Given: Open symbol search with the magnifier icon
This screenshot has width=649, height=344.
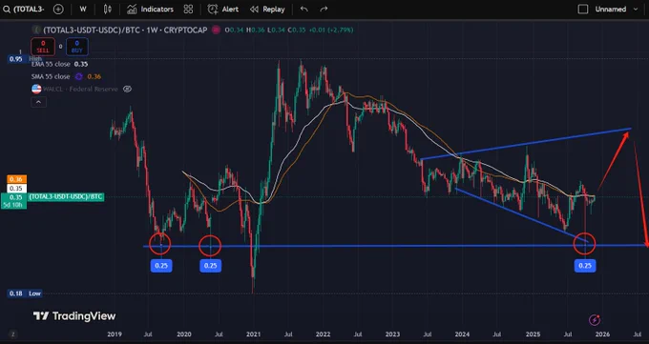Looking at the screenshot, I should click(x=7, y=10).
